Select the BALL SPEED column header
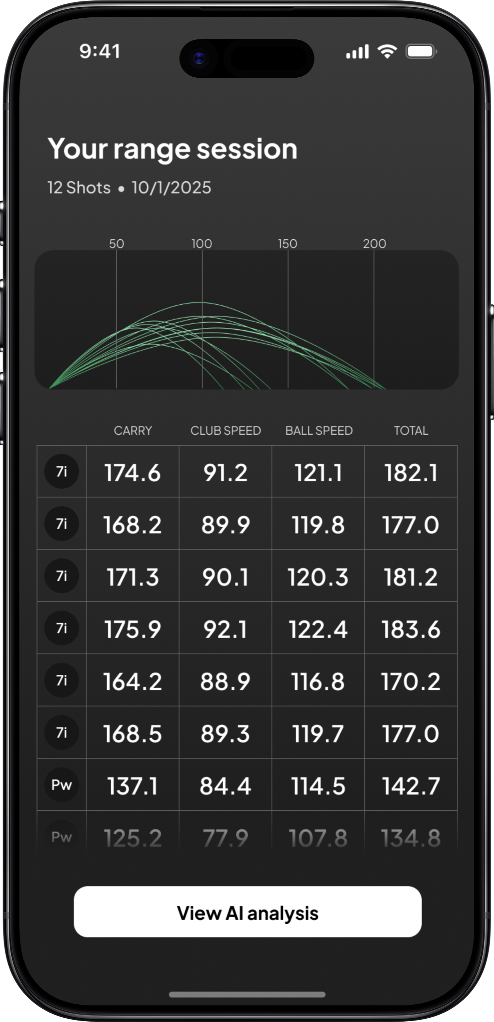 319,430
